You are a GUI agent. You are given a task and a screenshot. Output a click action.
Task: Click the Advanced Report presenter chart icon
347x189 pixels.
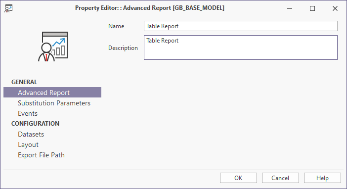point(53,47)
